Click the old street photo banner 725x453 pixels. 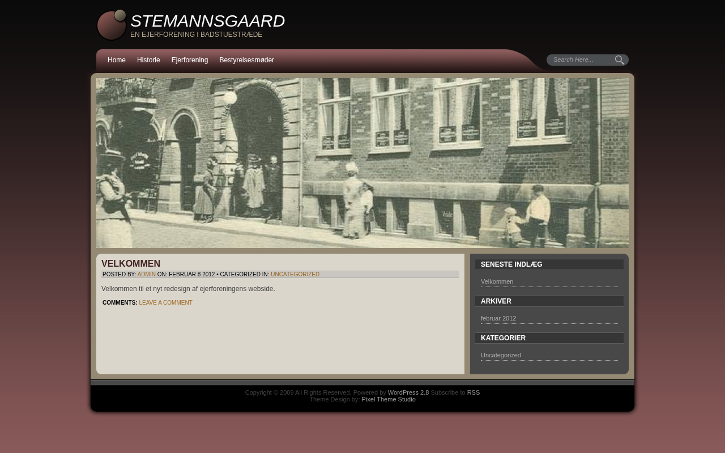tap(362, 163)
